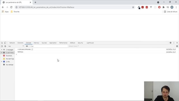Viewport: 179px width, 101px height.
Task: Open the red circular Opera-style extension
Action: [159, 7]
